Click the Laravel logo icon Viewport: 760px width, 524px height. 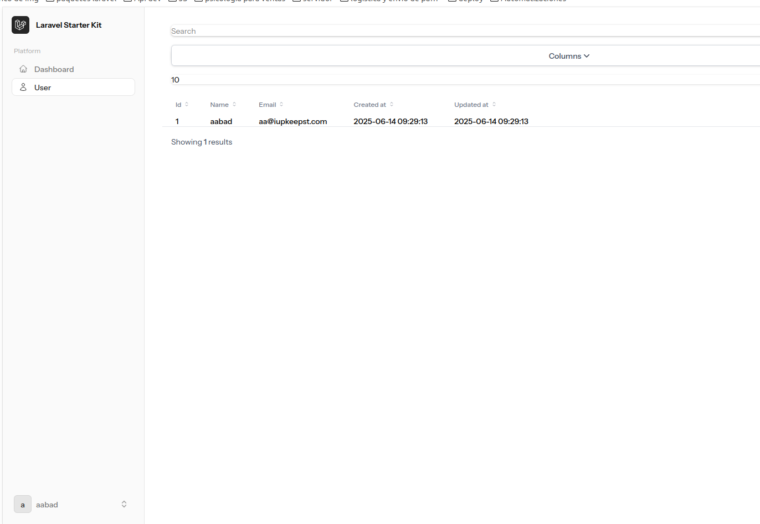point(20,25)
